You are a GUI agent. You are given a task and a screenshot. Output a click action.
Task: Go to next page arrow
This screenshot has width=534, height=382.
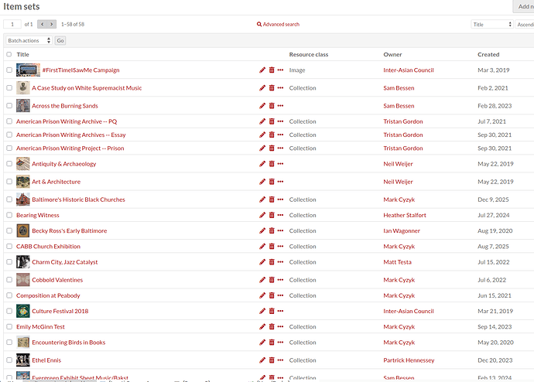pos(51,24)
